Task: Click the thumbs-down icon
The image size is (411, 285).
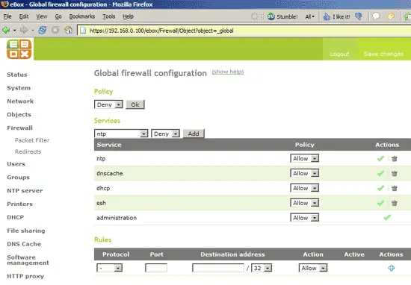Action: tap(359, 16)
